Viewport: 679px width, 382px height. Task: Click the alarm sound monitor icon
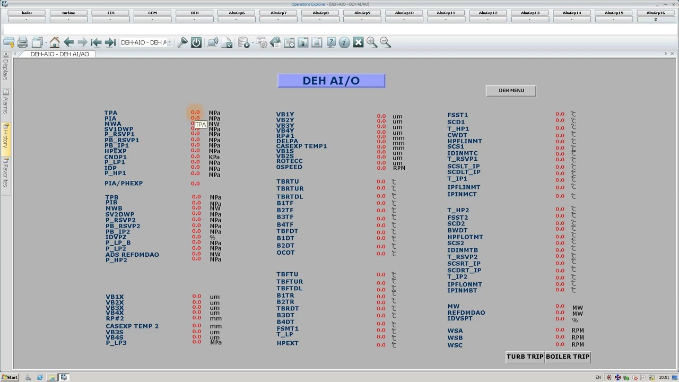[213, 42]
